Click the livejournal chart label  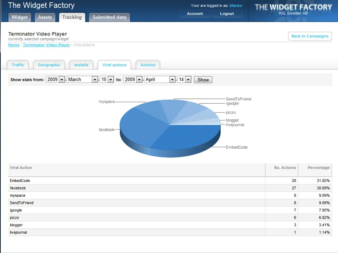(235, 125)
